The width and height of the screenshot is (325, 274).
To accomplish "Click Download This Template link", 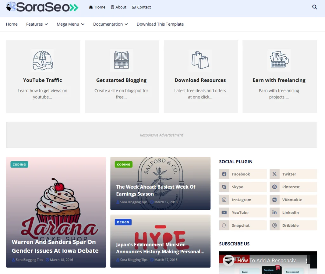I will pyautogui.click(x=160, y=24).
